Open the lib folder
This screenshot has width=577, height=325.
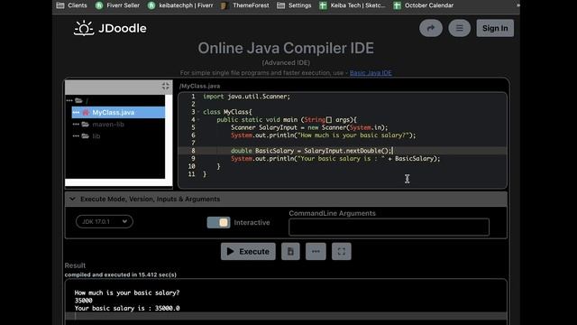pyautogui.click(x=96, y=136)
